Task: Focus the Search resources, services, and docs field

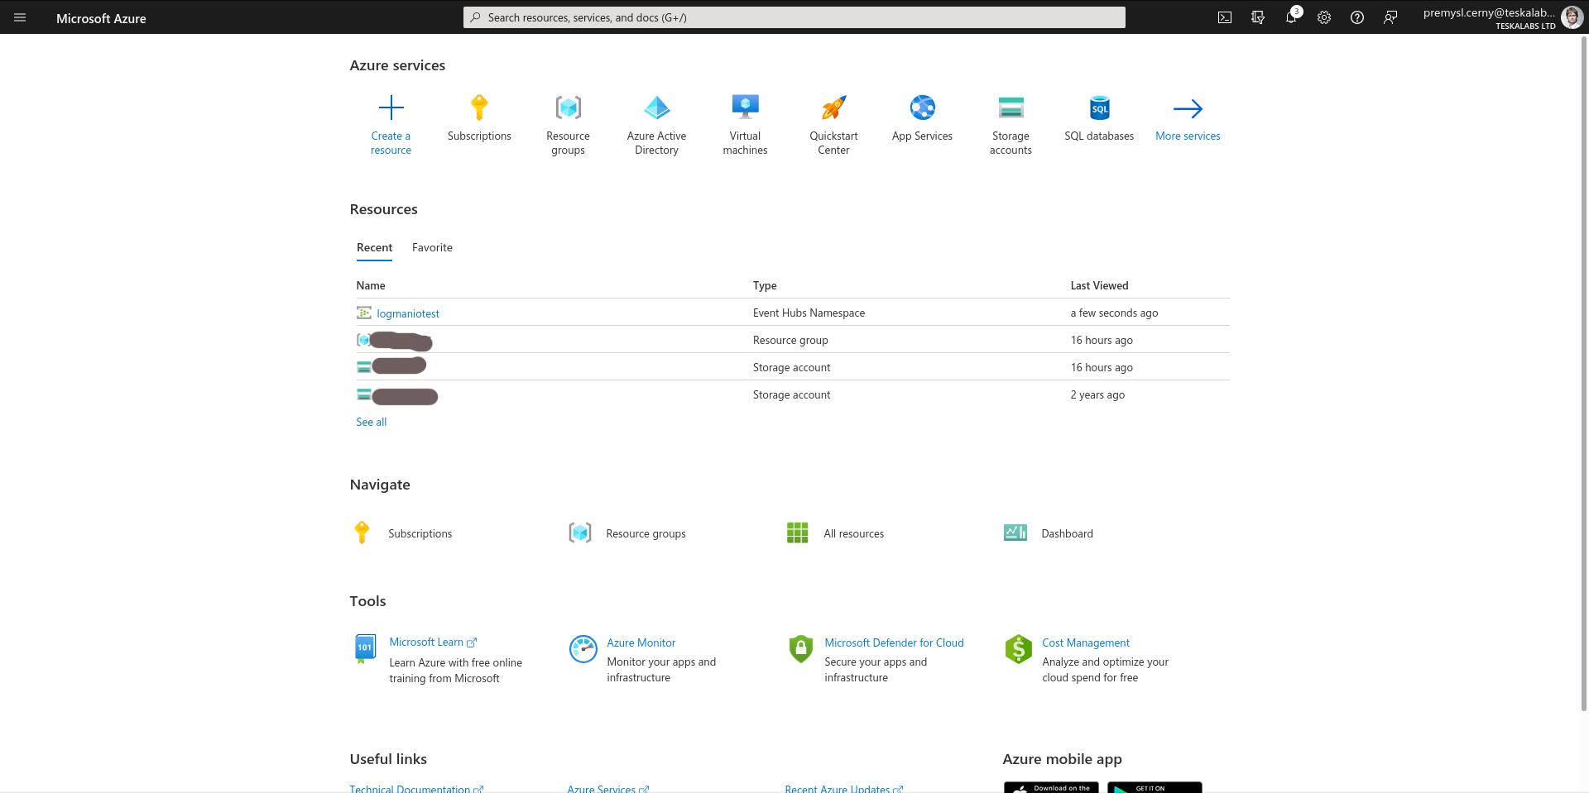Action: 794,17
